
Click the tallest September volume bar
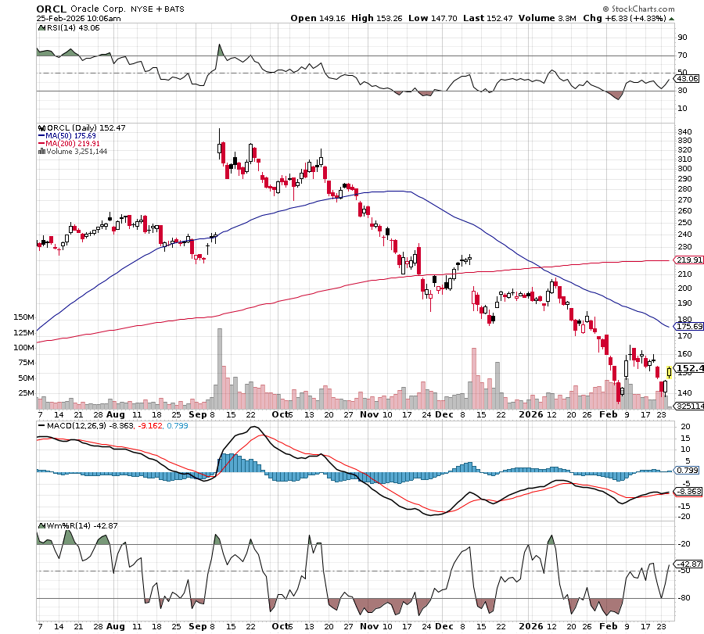coord(218,369)
